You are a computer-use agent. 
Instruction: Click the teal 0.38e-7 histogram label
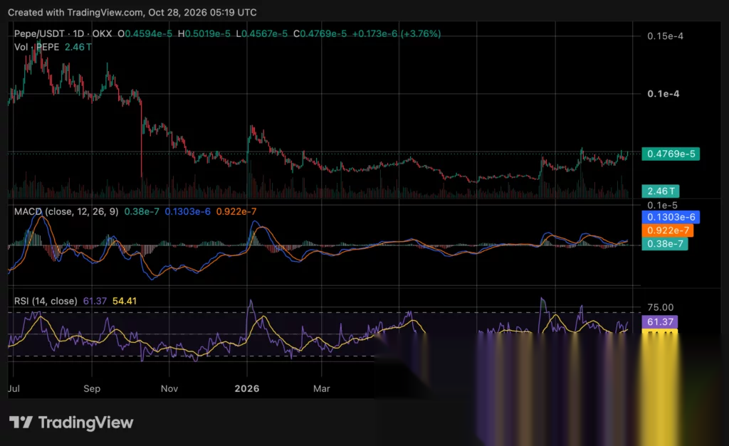(x=664, y=244)
